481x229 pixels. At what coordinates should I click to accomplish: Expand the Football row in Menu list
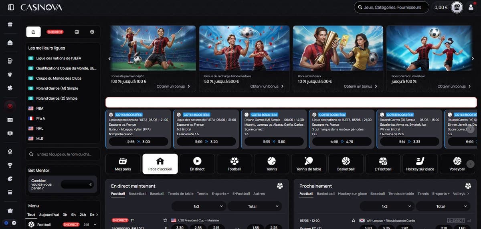(95, 225)
